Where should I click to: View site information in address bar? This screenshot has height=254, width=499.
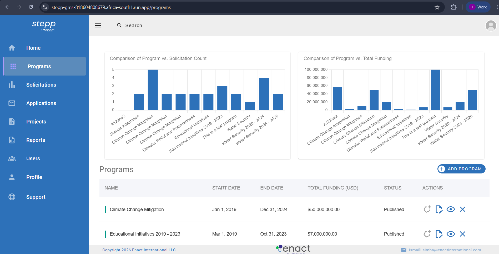click(x=45, y=7)
